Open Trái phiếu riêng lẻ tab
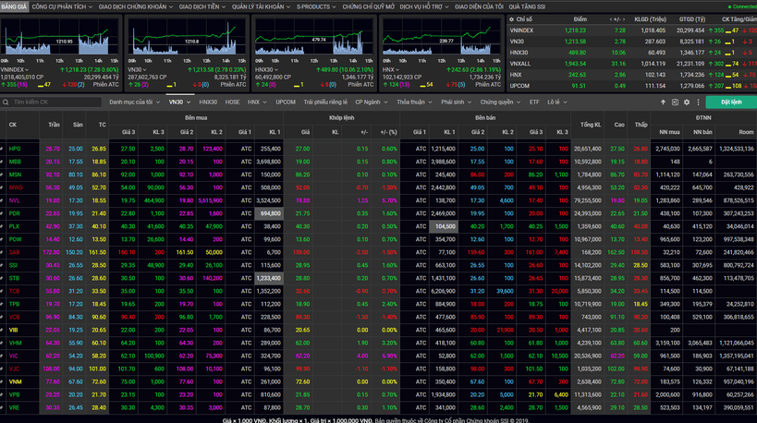The height and width of the screenshot is (423, 757). tap(325, 103)
